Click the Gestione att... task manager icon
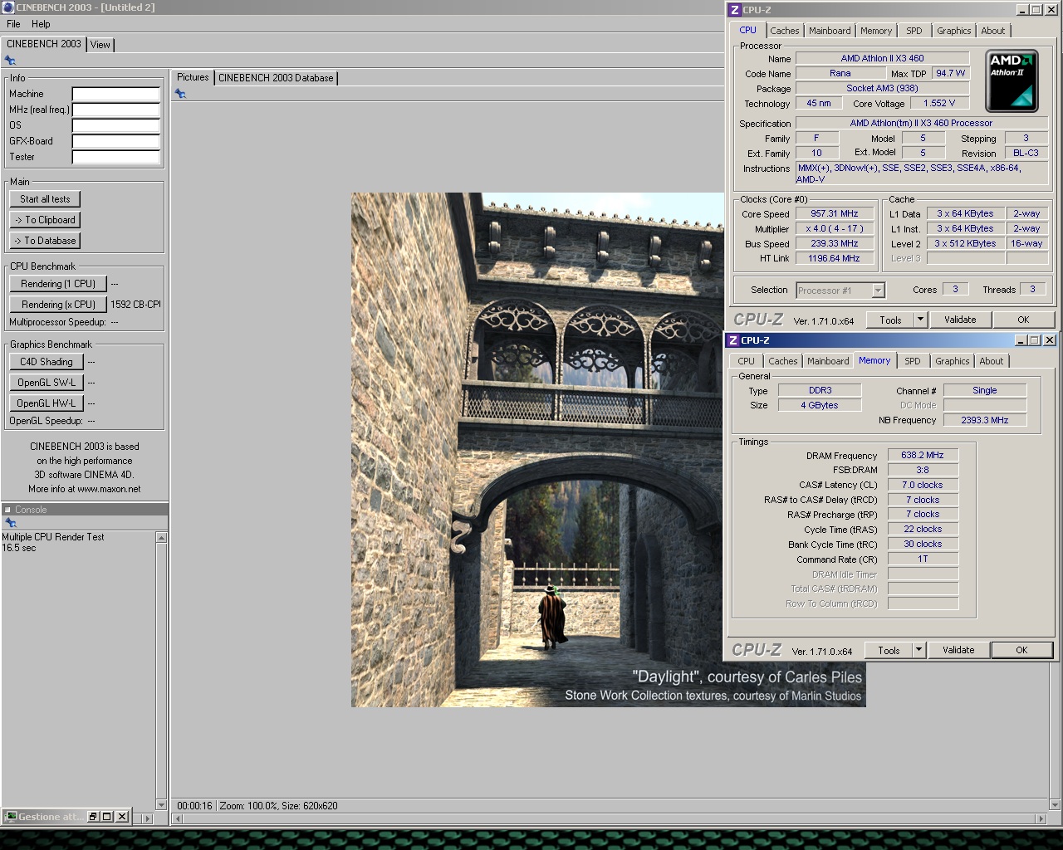The height and width of the screenshot is (850, 1063). tap(10, 817)
